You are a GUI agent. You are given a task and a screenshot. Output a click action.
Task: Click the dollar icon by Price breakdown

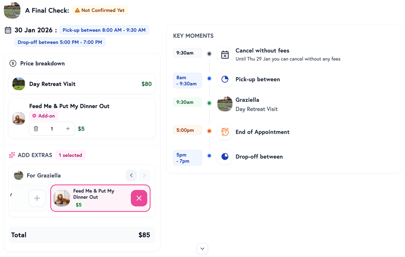pyautogui.click(x=13, y=63)
